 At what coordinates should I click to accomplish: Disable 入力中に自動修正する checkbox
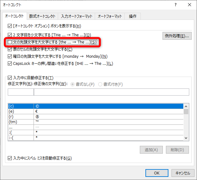coord(10,78)
